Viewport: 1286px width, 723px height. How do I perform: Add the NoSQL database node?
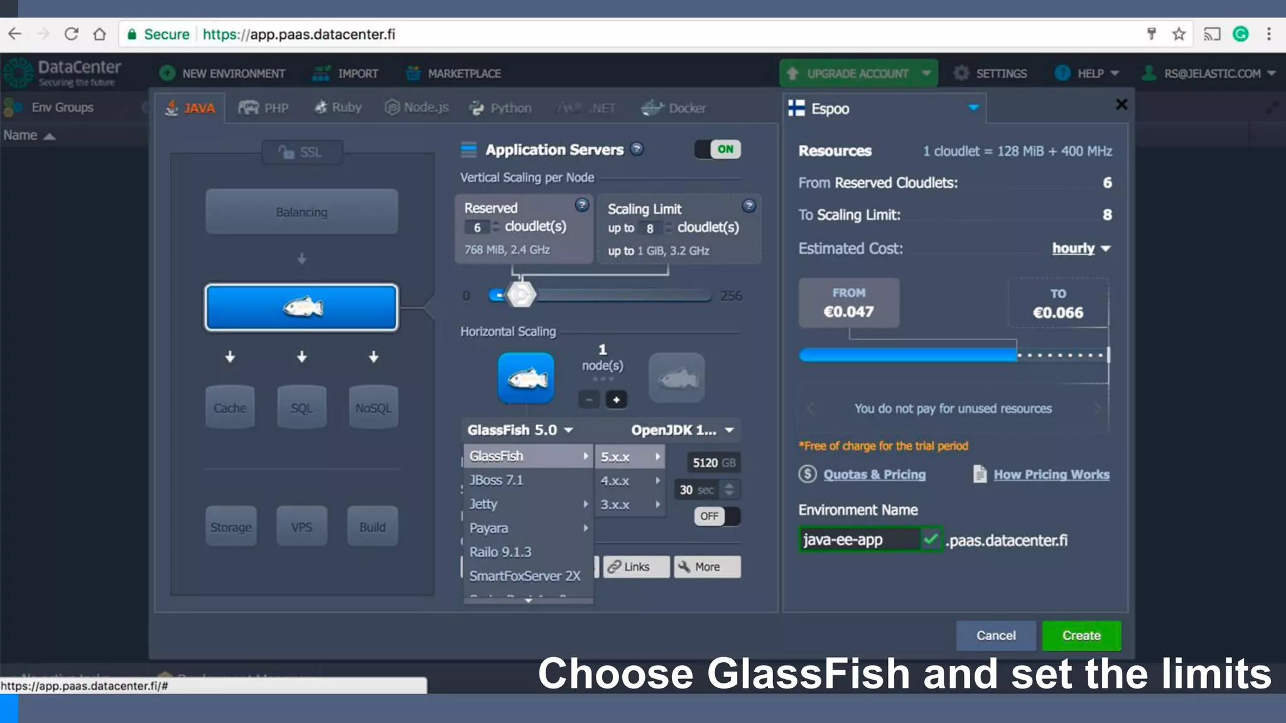(x=373, y=408)
